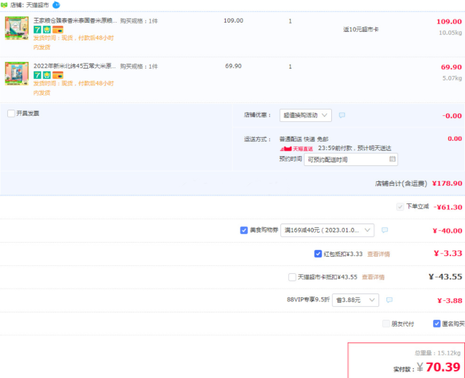Open the 省3.88元 88VIP dropdown
The image size is (465, 378).
[355, 300]
